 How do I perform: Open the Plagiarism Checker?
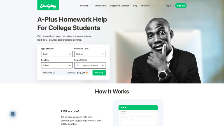click(x=120, y=6)
